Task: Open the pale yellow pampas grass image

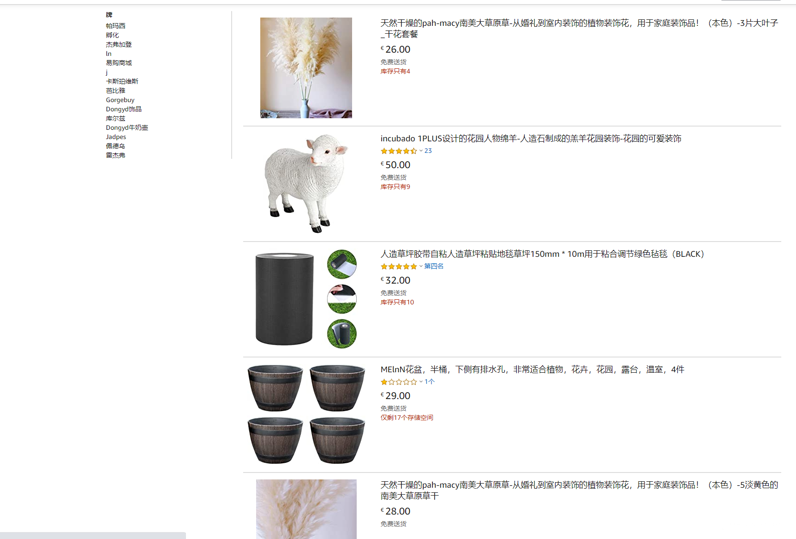Action: [x=306, y=509]
